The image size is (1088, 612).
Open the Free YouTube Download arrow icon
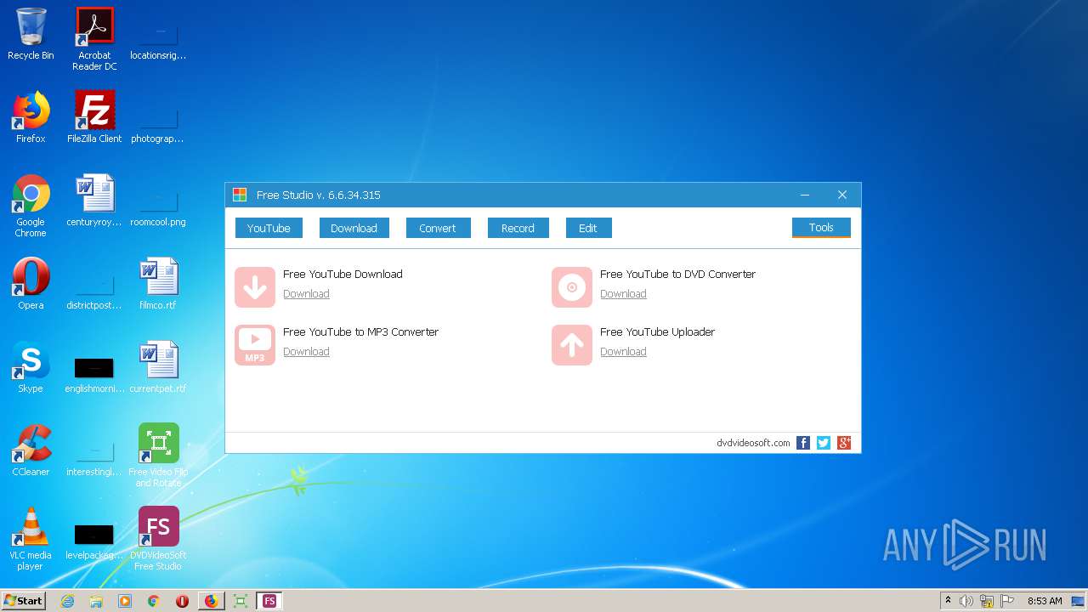tap(255, 287)
